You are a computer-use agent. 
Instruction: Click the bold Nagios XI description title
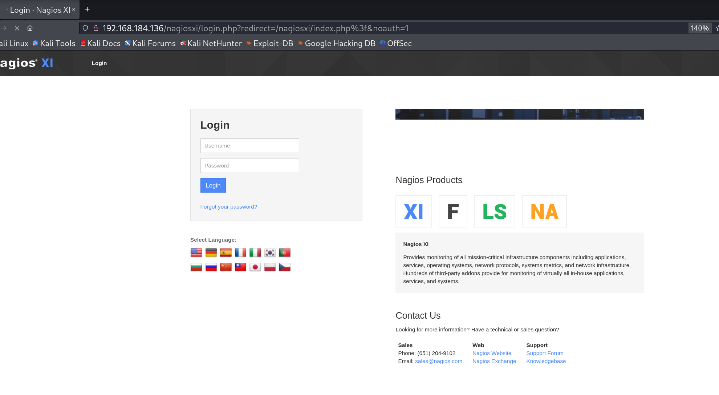[x=416, y=244]
